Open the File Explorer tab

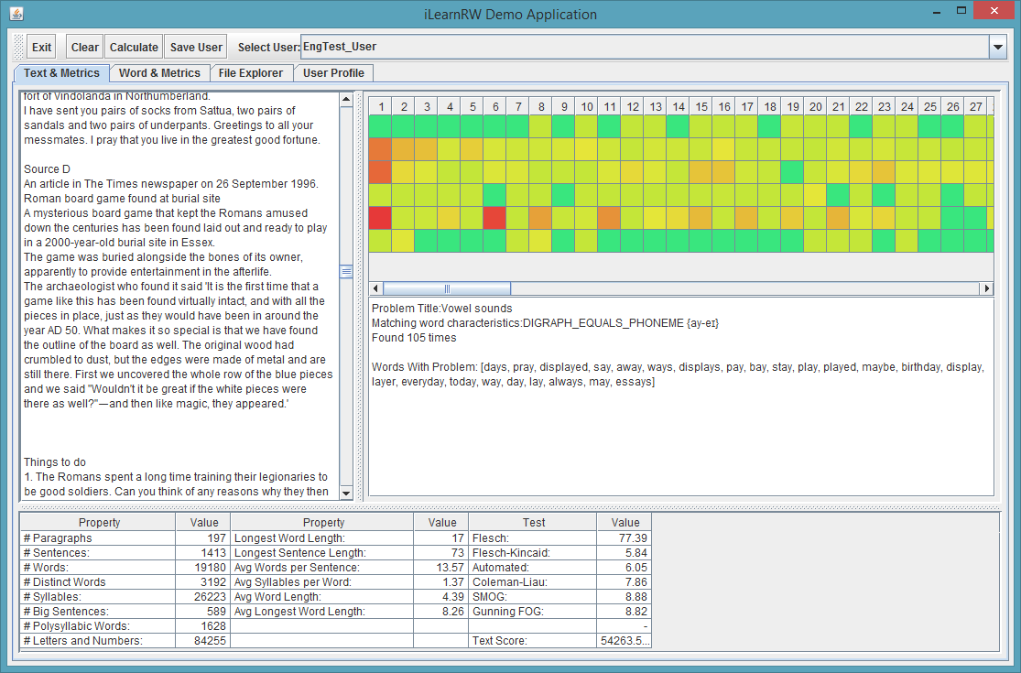click(251, 73)
